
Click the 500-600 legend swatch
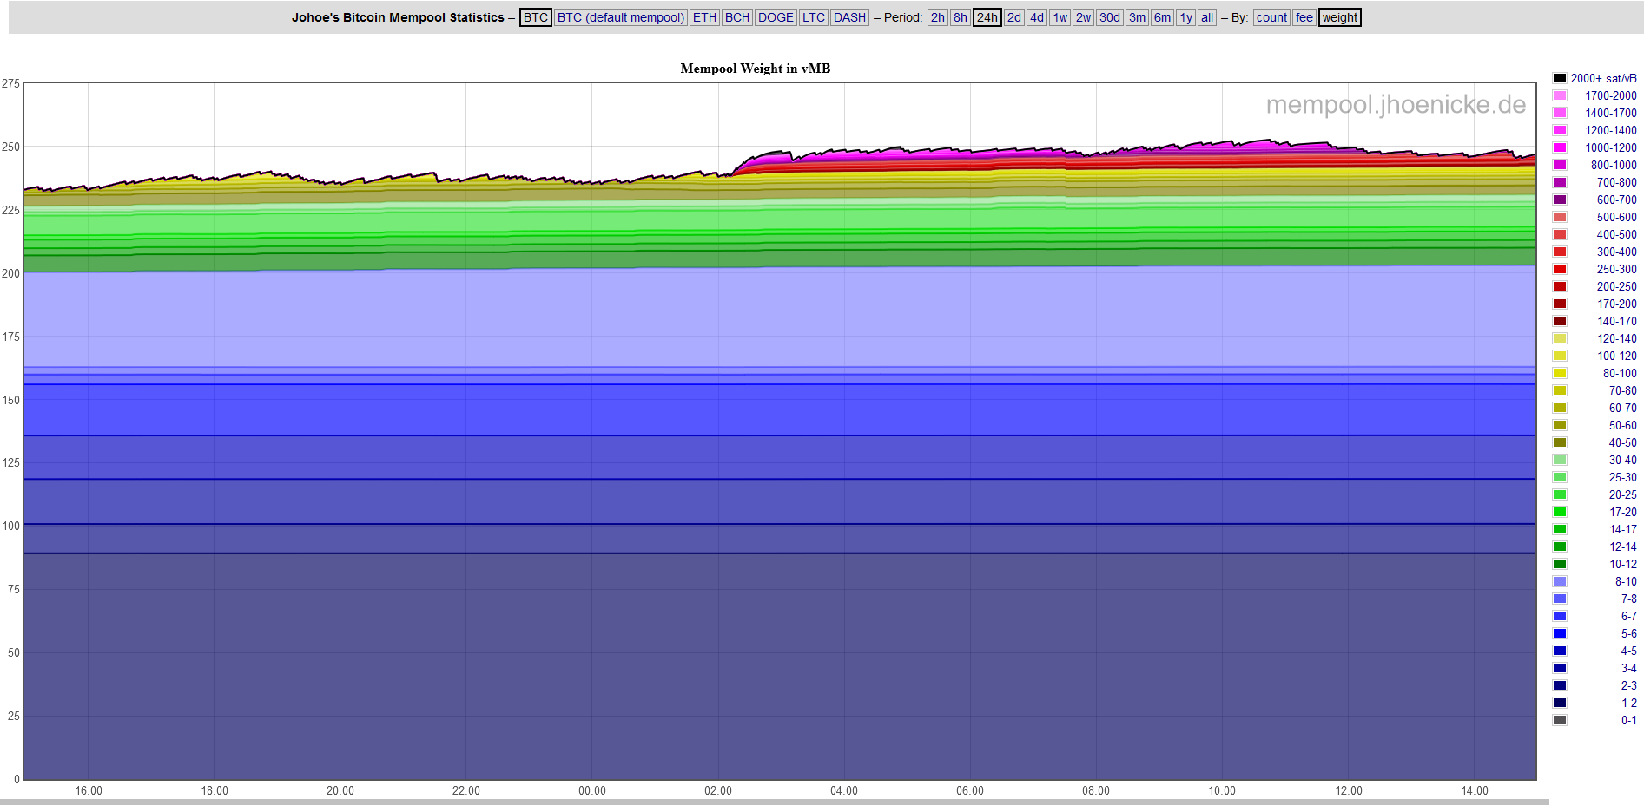[1560, 217]
